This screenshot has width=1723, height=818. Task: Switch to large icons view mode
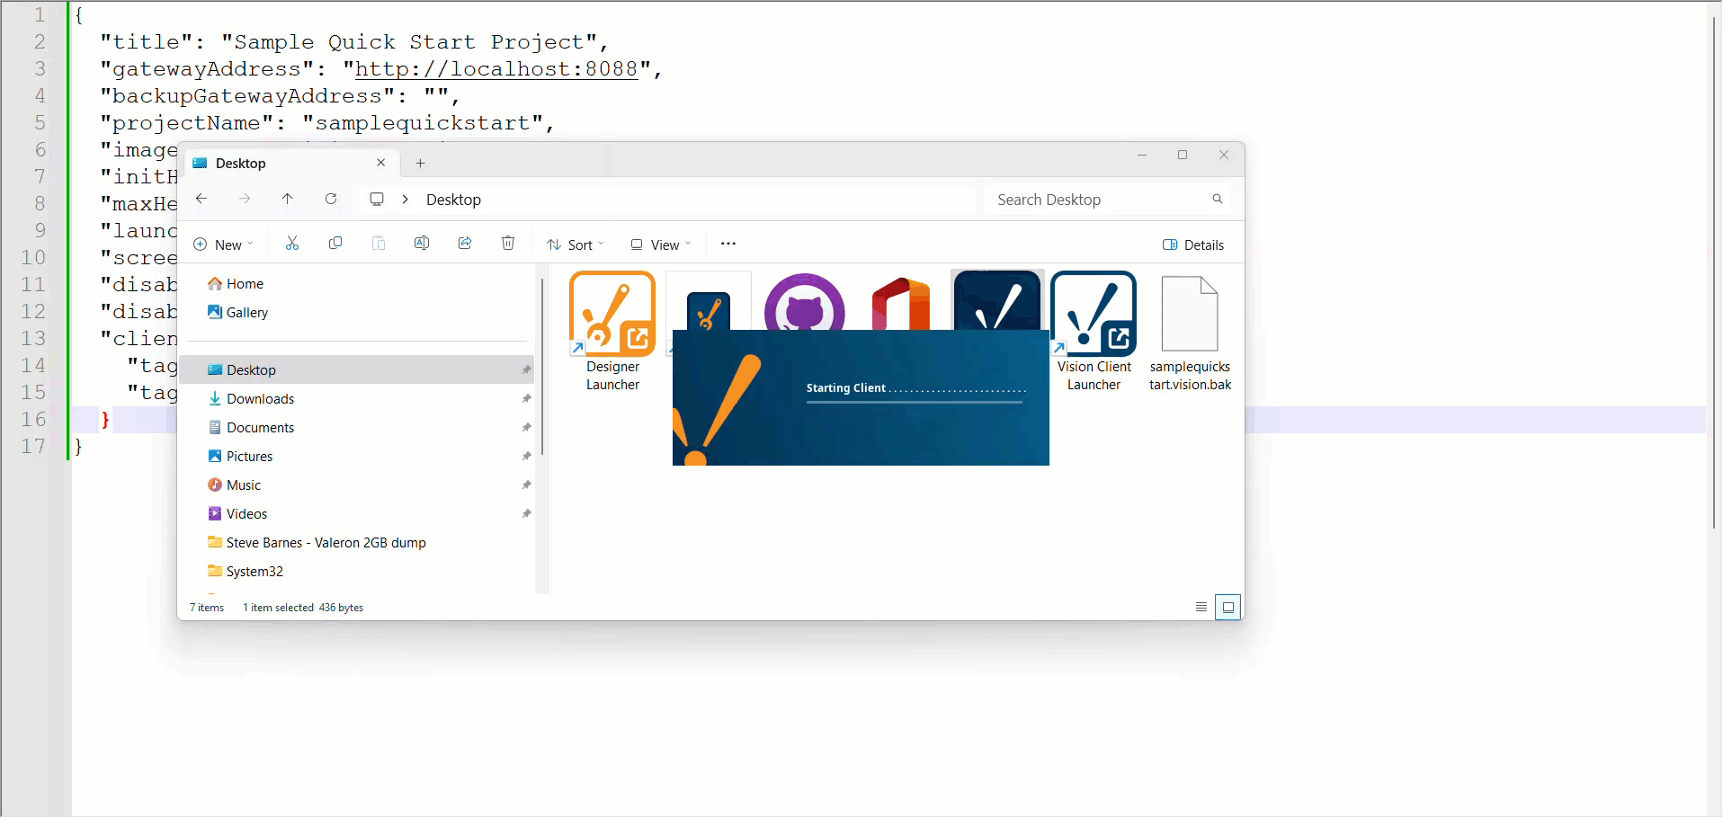point(1228,608)
